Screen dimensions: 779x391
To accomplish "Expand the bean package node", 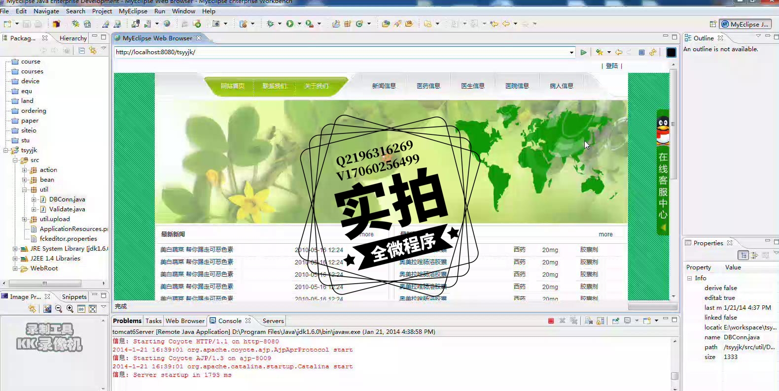I will pos(25,180).
